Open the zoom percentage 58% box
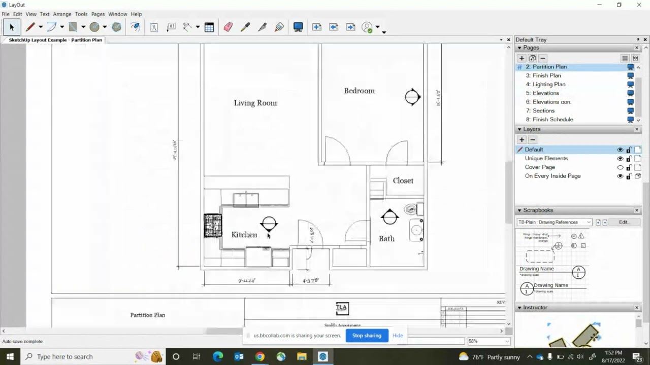Image resolution: width=650 pixels, height=365 pixels. pos(489,341)
